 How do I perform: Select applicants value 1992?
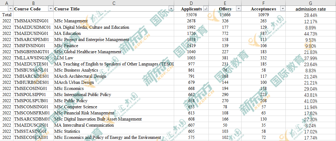point(191,27)
